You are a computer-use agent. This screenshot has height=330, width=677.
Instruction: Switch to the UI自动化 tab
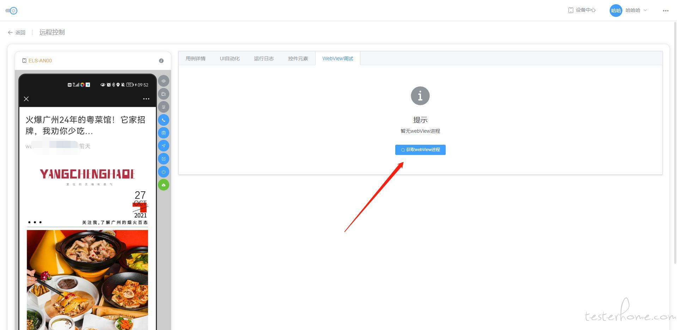[230, 58]
